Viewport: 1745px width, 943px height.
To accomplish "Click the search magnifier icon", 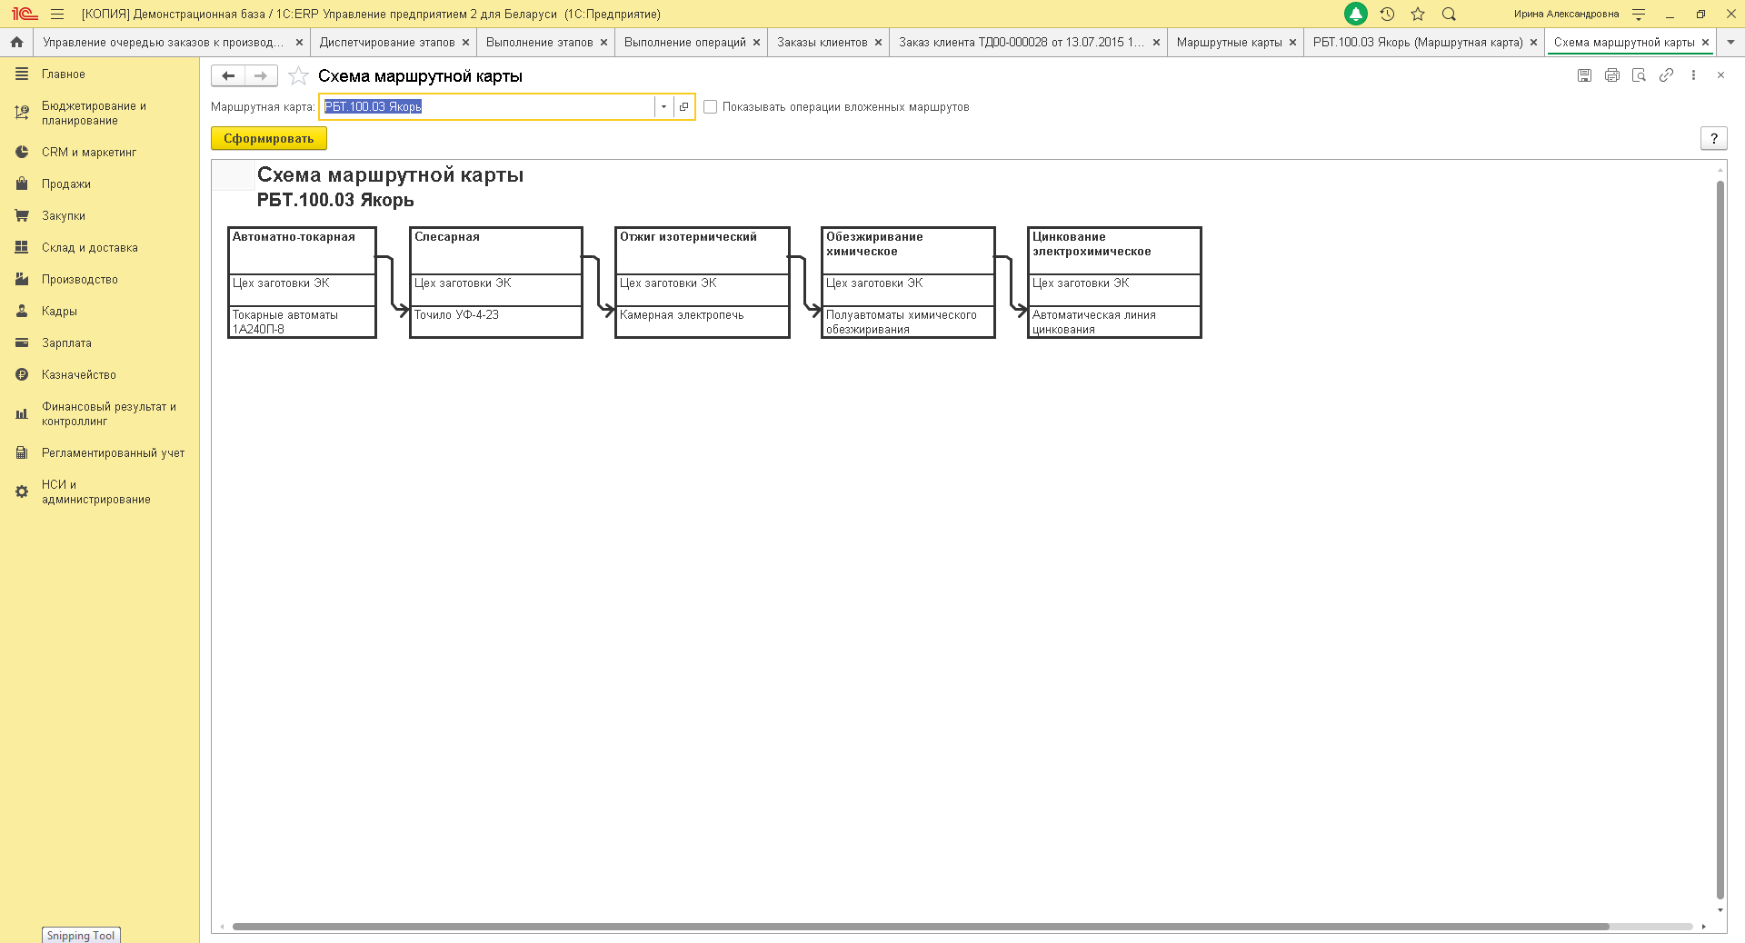I will (x=1449, y=14).
